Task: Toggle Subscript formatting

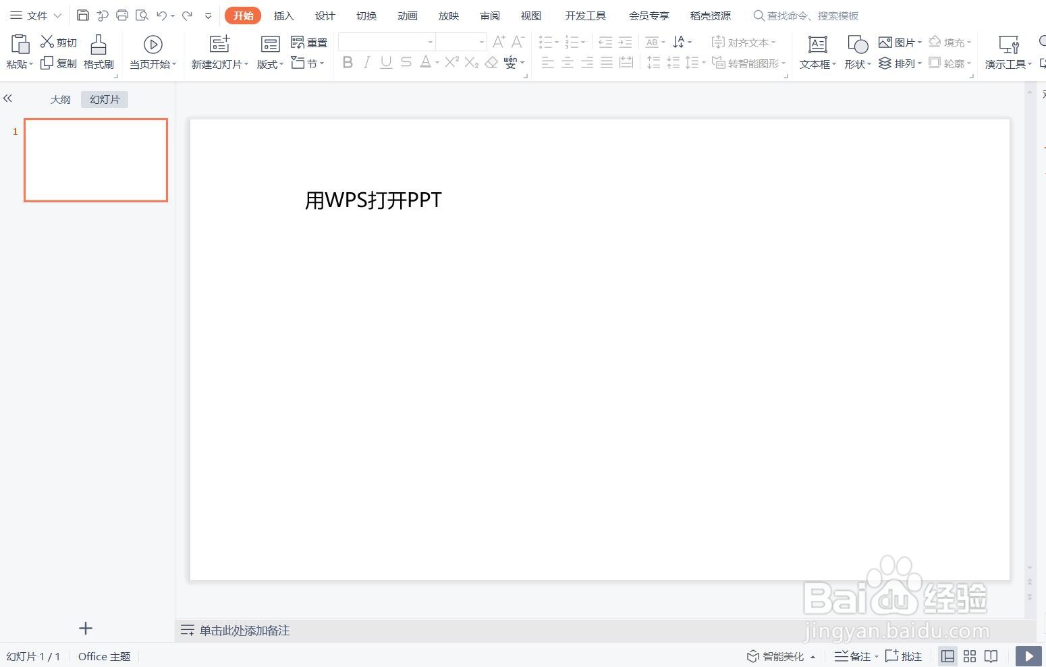Action: [472, 63]
